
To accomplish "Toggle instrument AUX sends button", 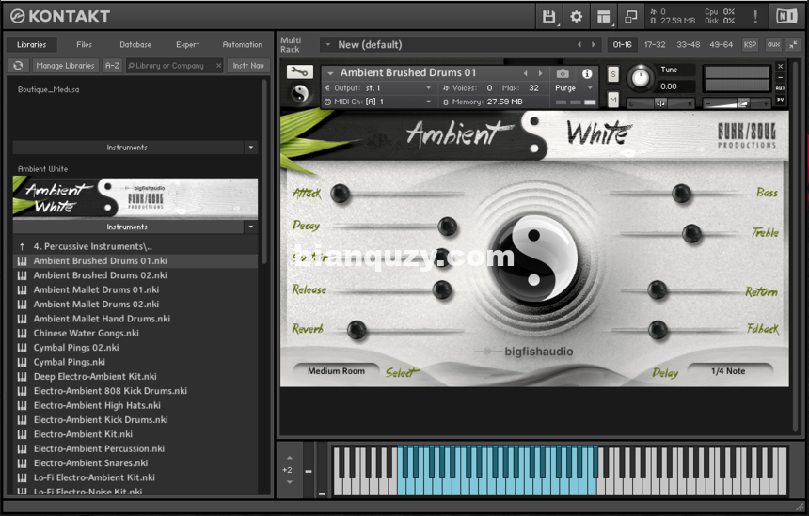I will (781, 88).
